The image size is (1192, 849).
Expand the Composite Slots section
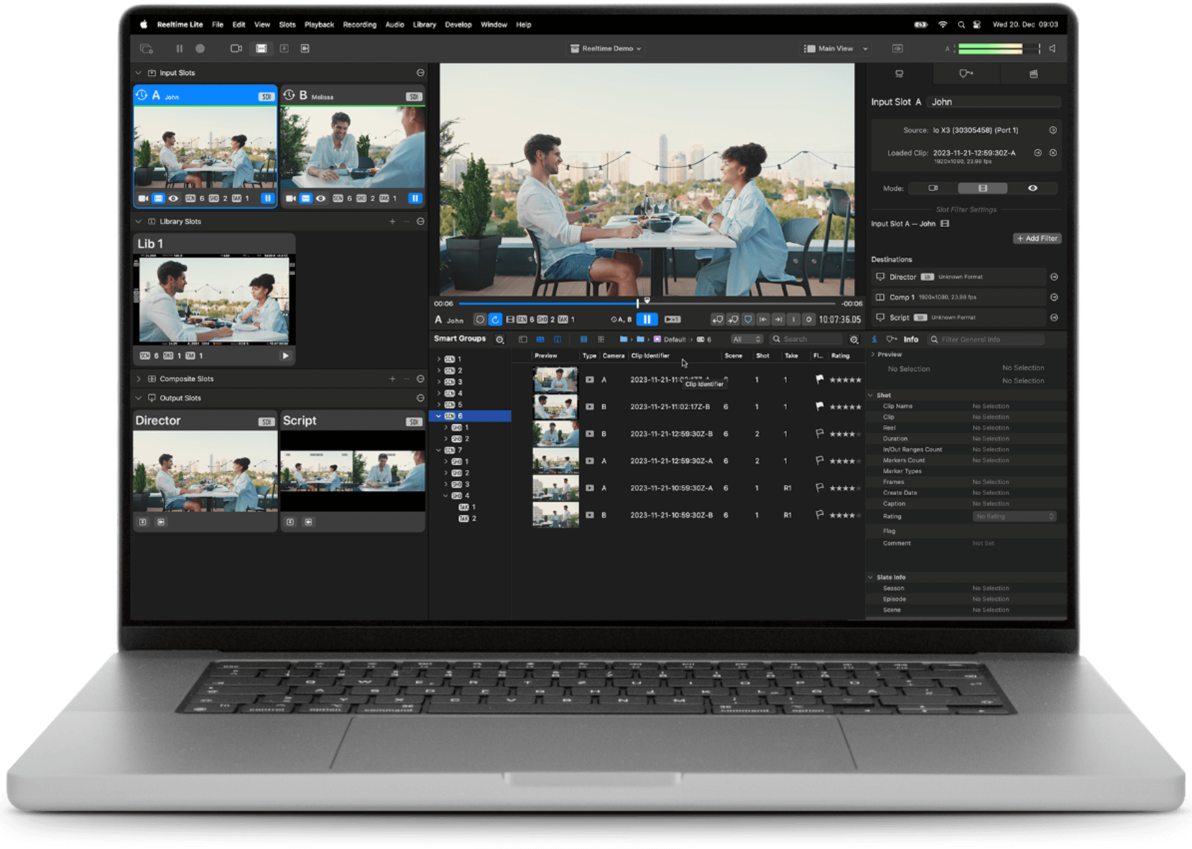[x=138, y=379]
